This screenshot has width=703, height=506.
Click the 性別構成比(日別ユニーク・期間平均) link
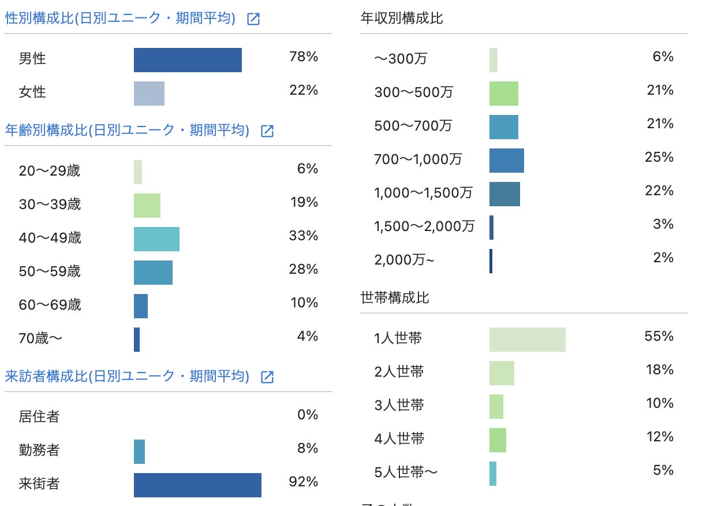[120, 19]
